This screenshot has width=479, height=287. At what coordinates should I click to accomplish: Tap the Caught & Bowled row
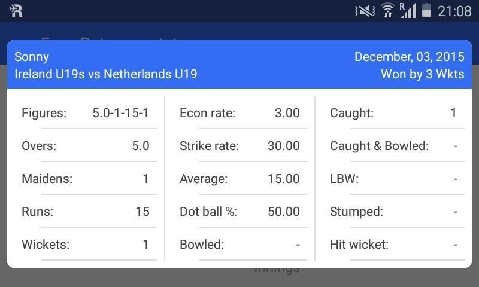pyautogui.click(x=393, y=146)
